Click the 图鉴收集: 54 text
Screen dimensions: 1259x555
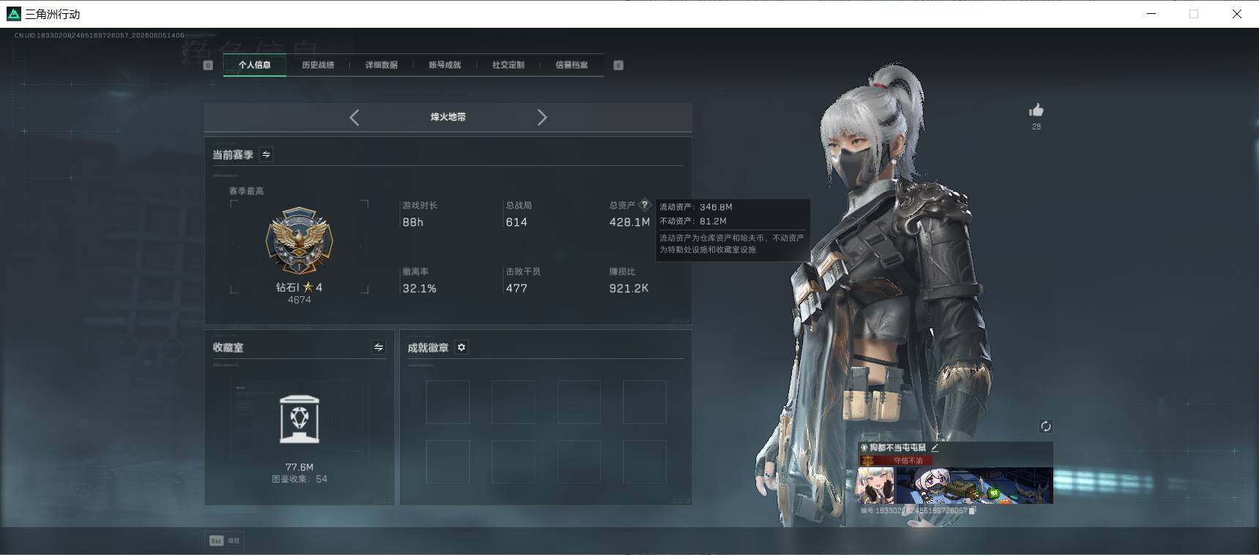point(299,479)
